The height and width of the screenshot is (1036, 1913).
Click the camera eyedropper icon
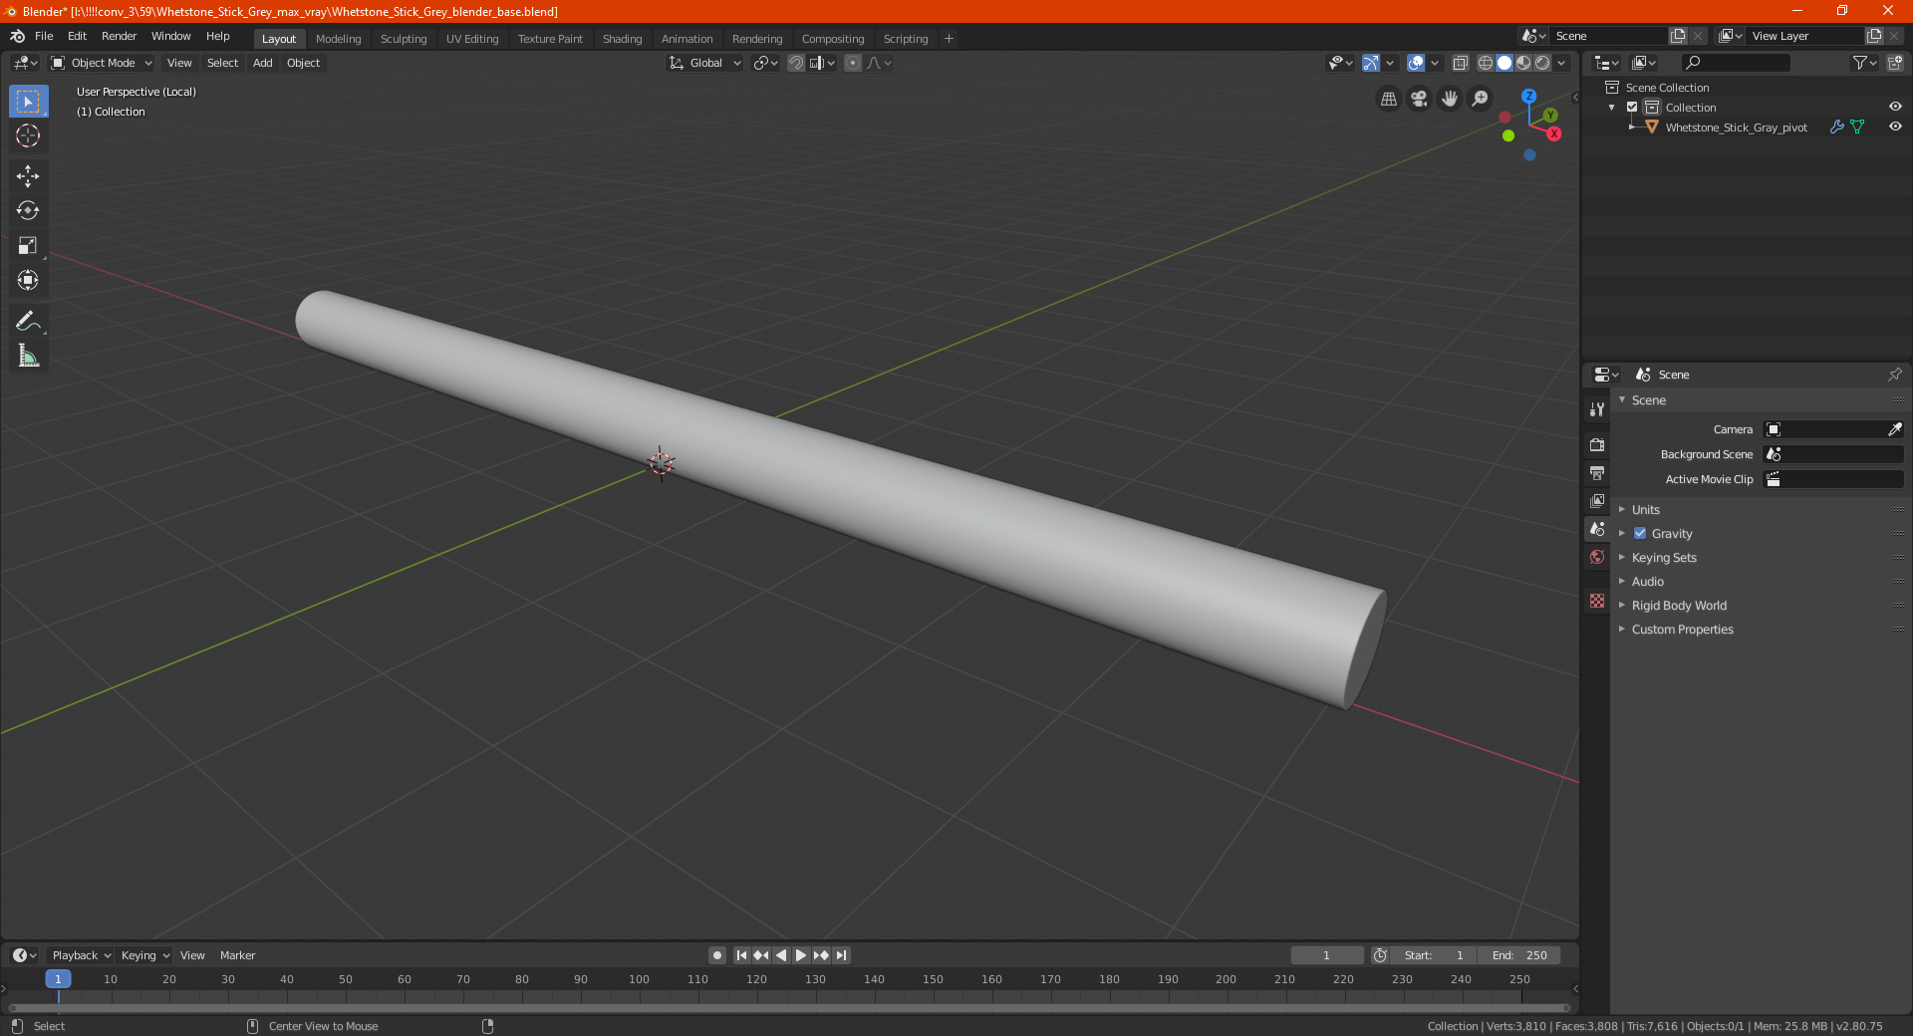tap(1894, 429)
